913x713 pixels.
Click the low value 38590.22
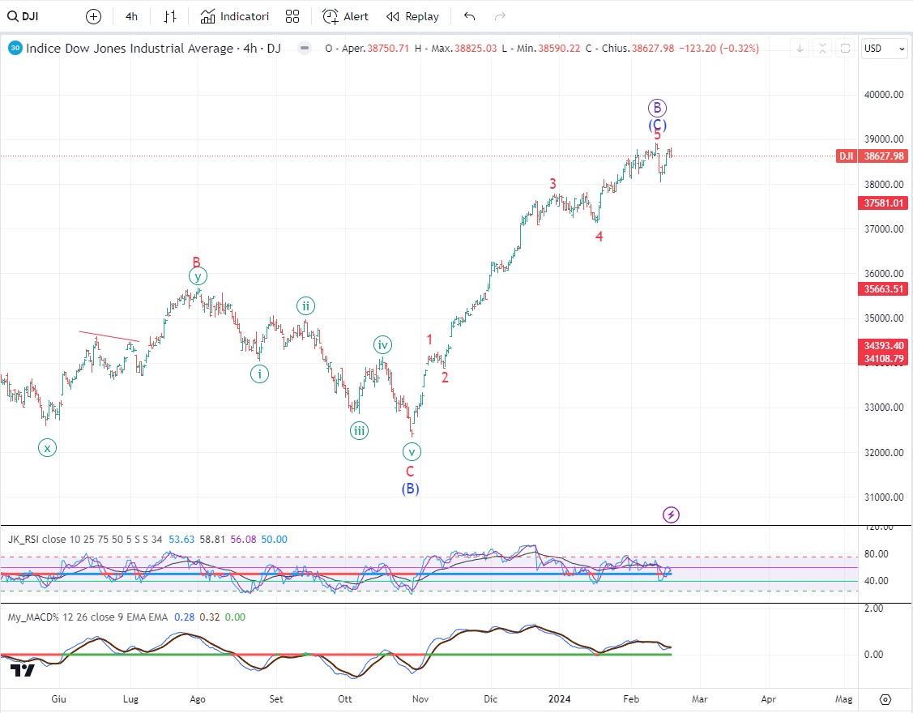pos(559,49)
